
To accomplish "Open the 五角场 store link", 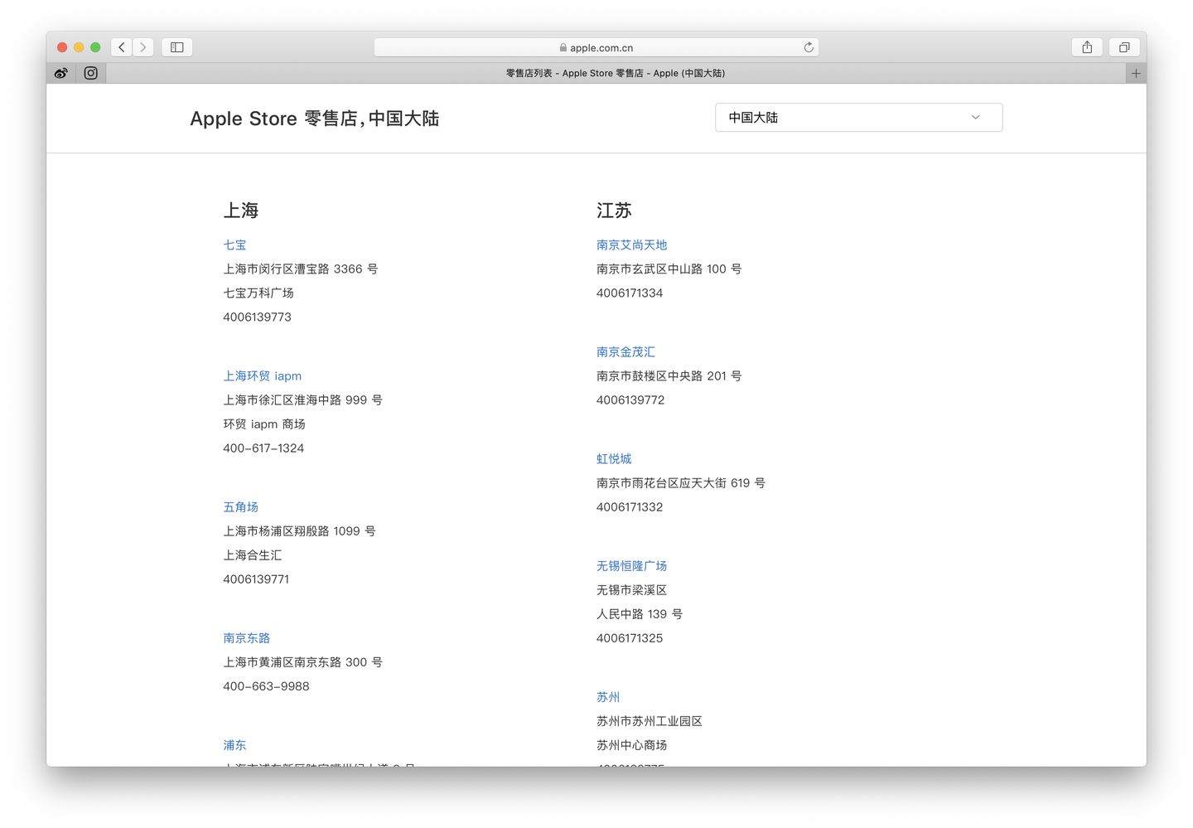I will coord(240,506).
